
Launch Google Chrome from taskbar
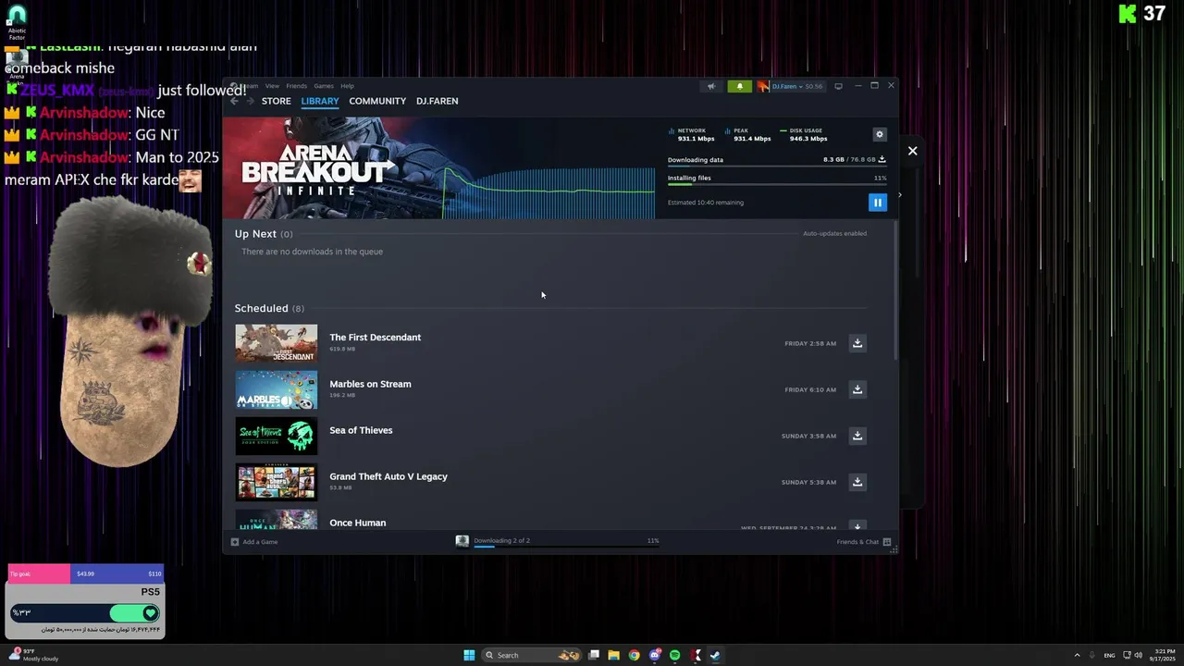[x=634, y=655]
